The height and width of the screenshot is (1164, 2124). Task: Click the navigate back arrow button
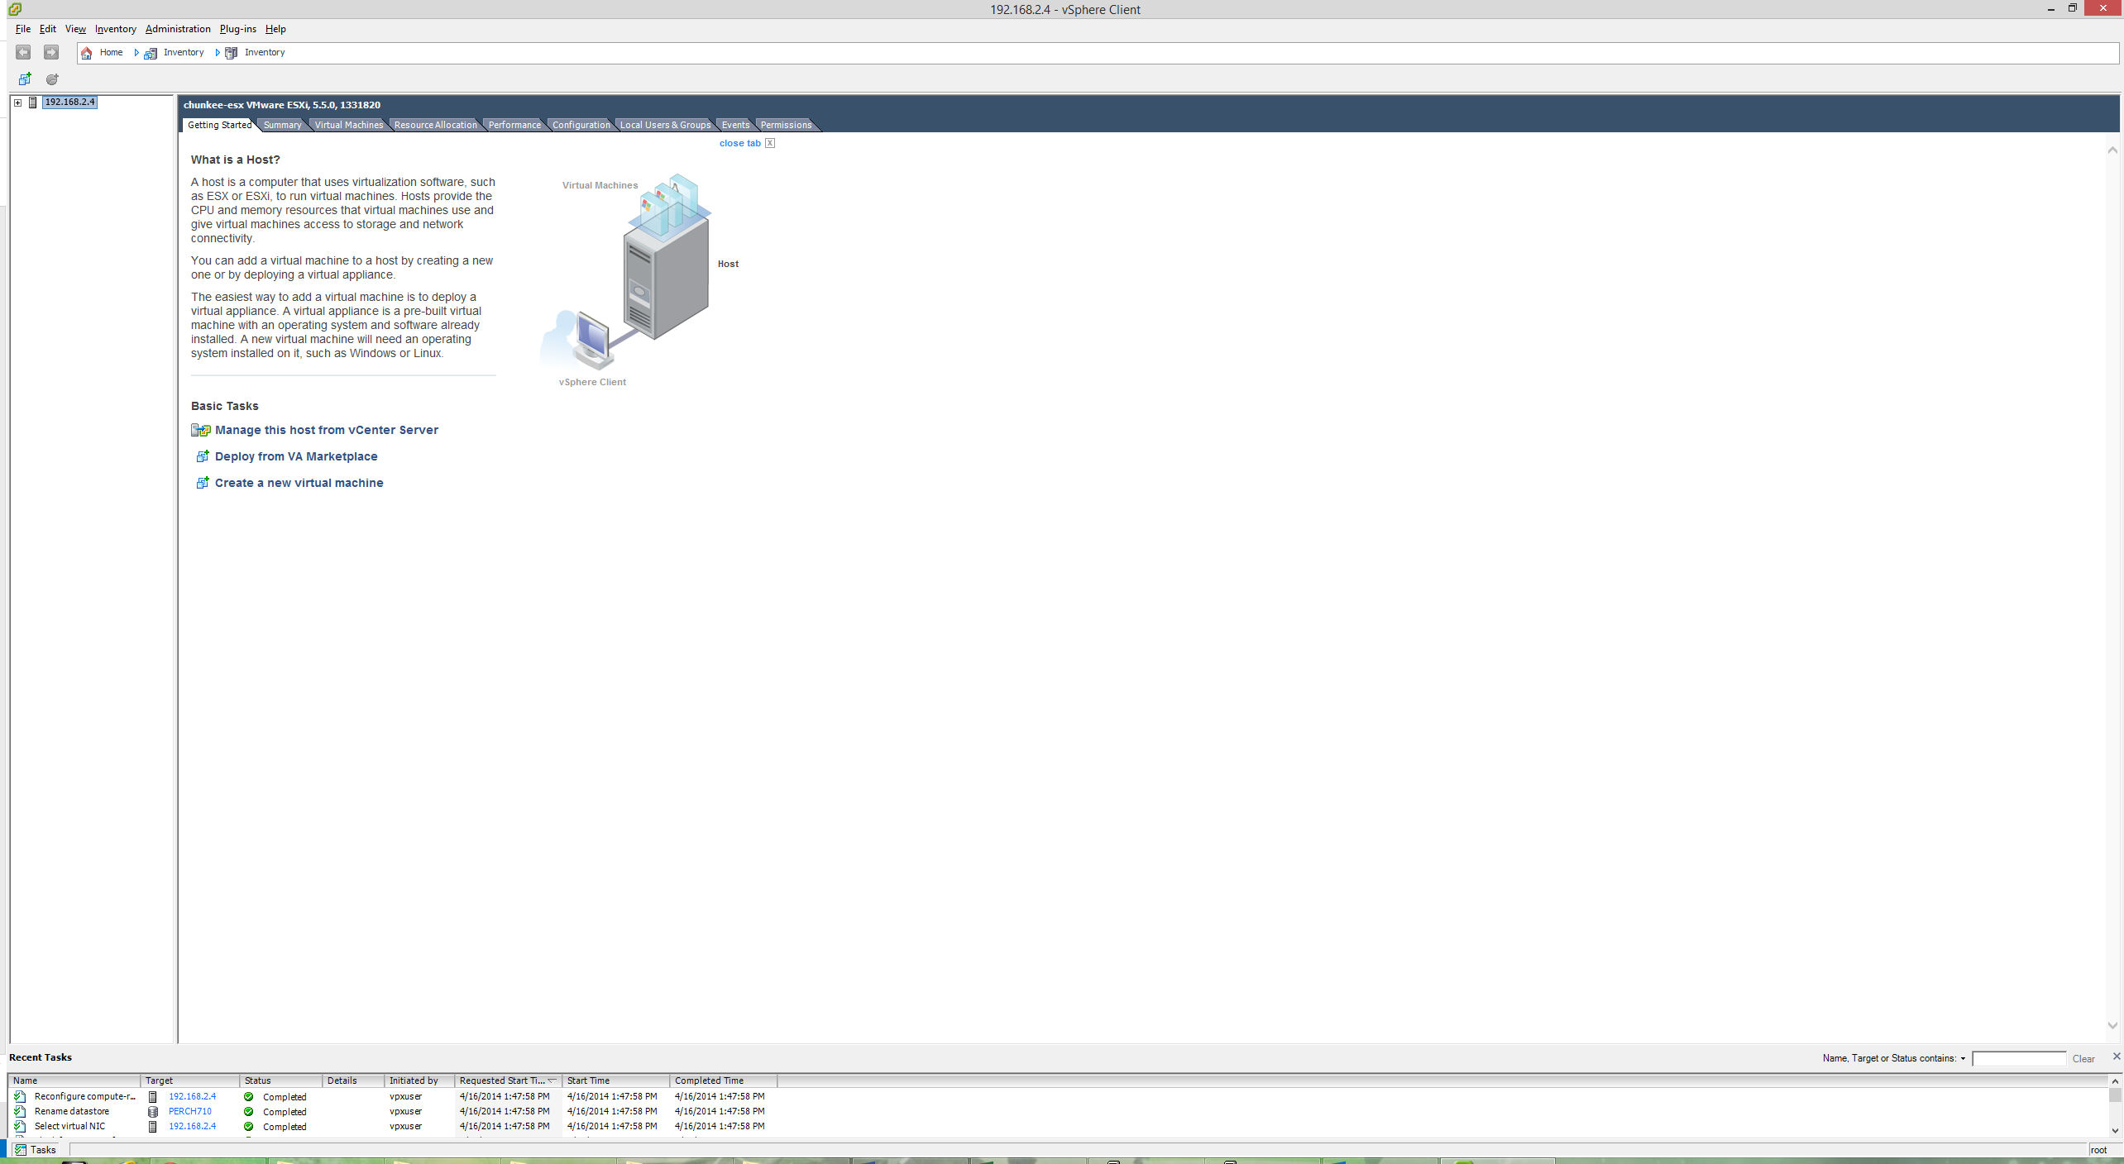[x=23, y=52]
